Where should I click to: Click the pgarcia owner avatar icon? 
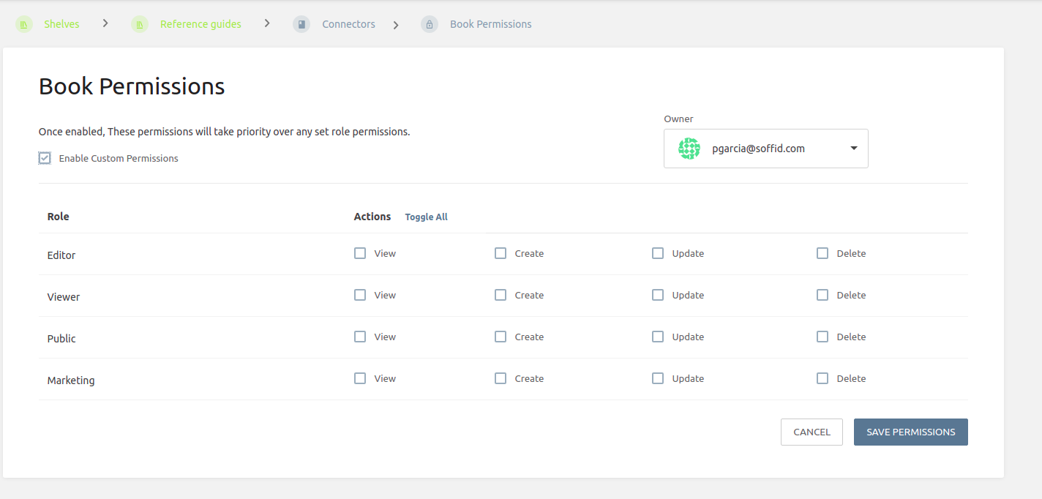pos(689,149)
